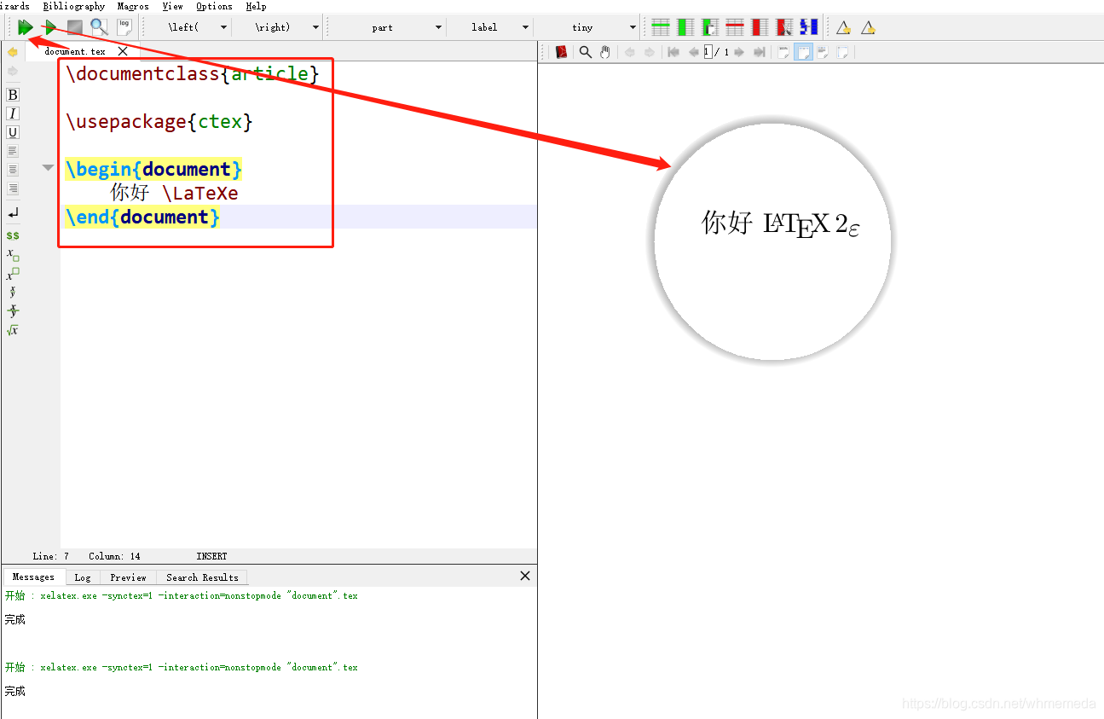Click the grey Stop compile square
This screenshot has width=1104, height=719.
tap(75, 27)
